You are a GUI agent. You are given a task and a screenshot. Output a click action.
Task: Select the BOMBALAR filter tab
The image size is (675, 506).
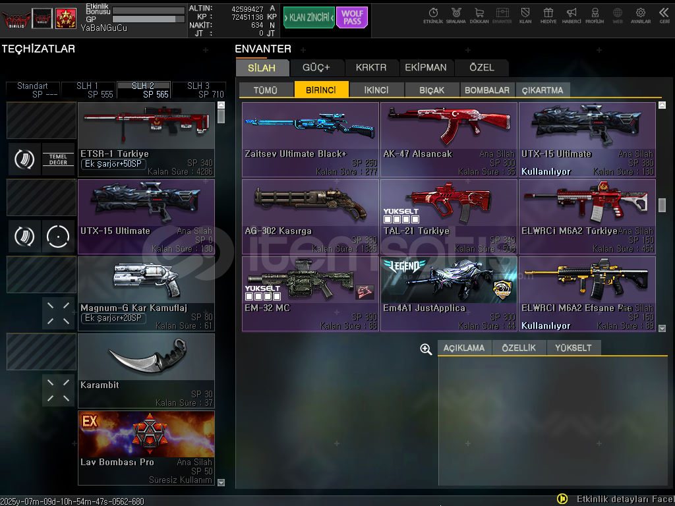(487, 90)
